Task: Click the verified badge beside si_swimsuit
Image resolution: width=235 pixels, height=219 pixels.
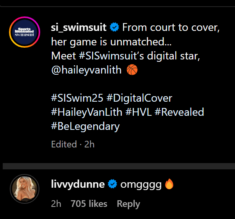Action: (x=114, y=28)
